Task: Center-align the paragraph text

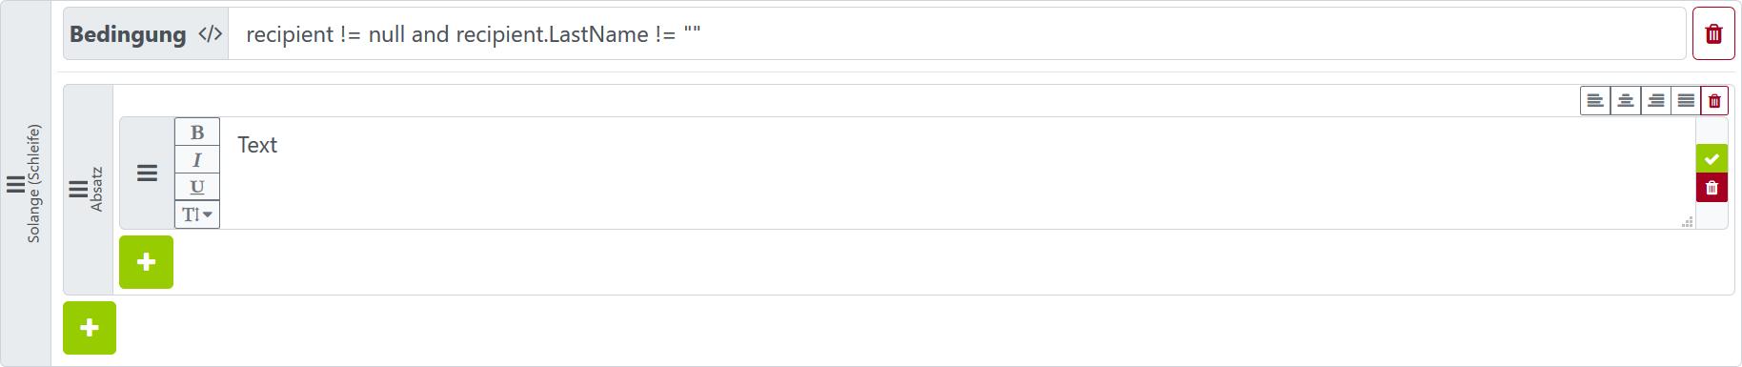Action: coord(1626,100)
